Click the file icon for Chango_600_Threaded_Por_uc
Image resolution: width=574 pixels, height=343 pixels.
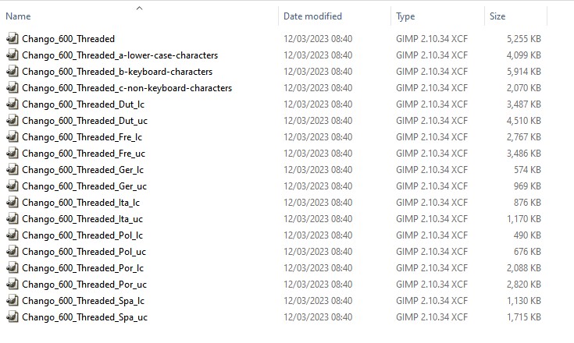pyautogui.click(x=12, y=285)
